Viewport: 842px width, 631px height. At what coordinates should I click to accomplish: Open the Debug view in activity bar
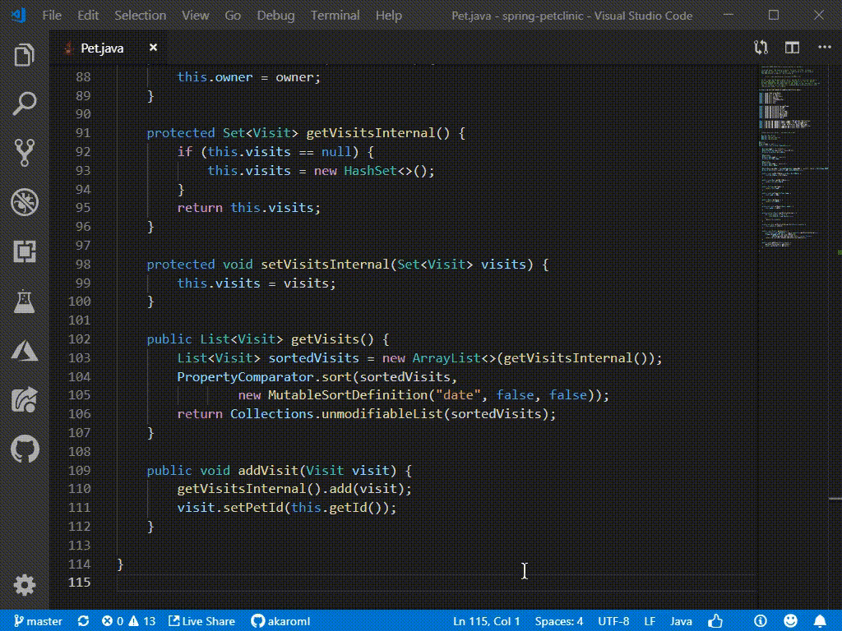pos(25,201)
